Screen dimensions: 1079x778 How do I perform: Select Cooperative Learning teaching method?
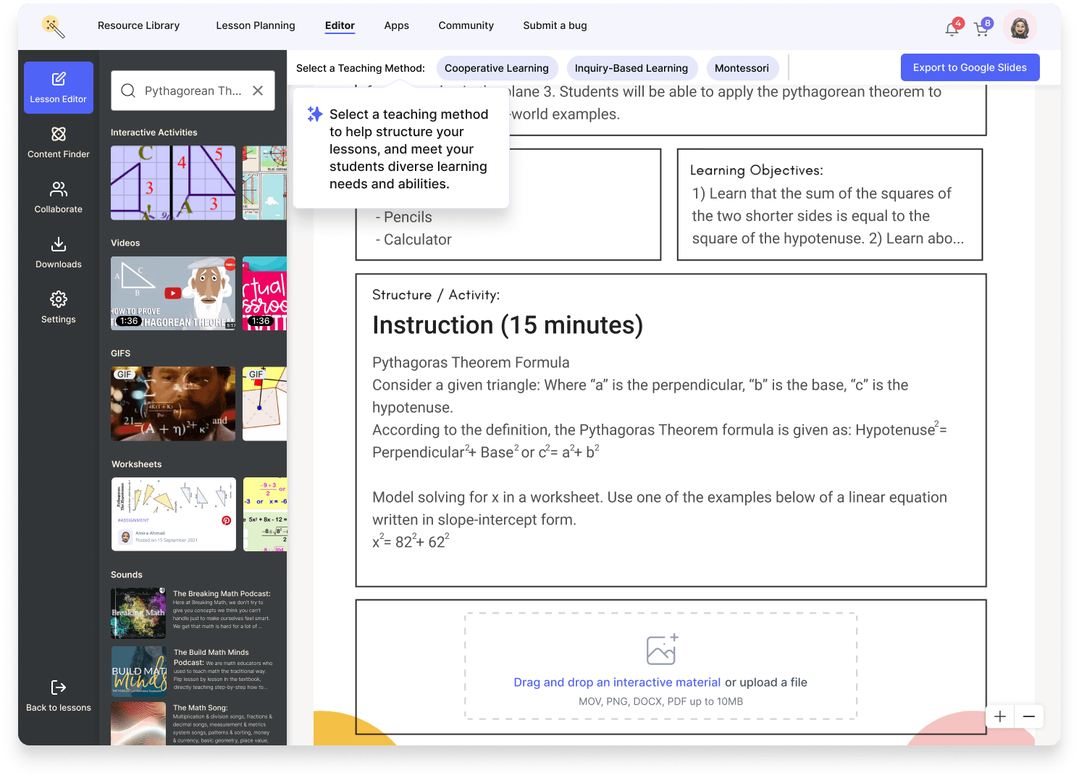tap(497, 68)
